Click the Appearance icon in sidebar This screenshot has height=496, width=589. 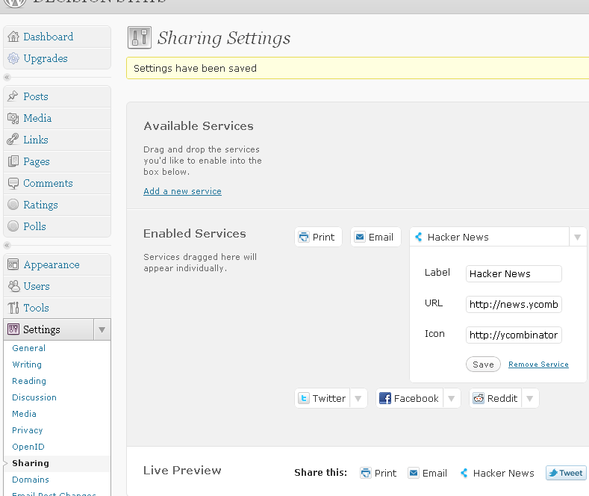[x=13, y=264]
